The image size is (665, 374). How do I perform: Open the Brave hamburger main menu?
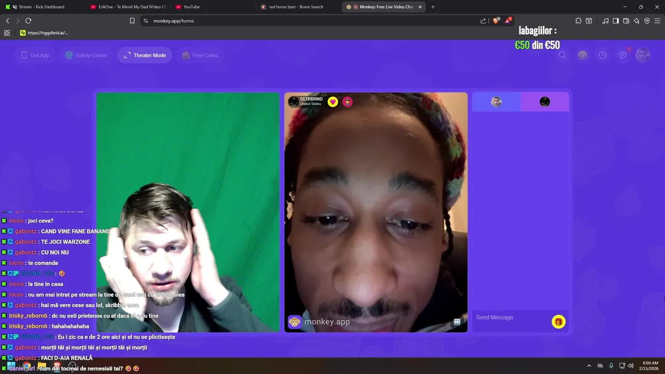point(657,21)
